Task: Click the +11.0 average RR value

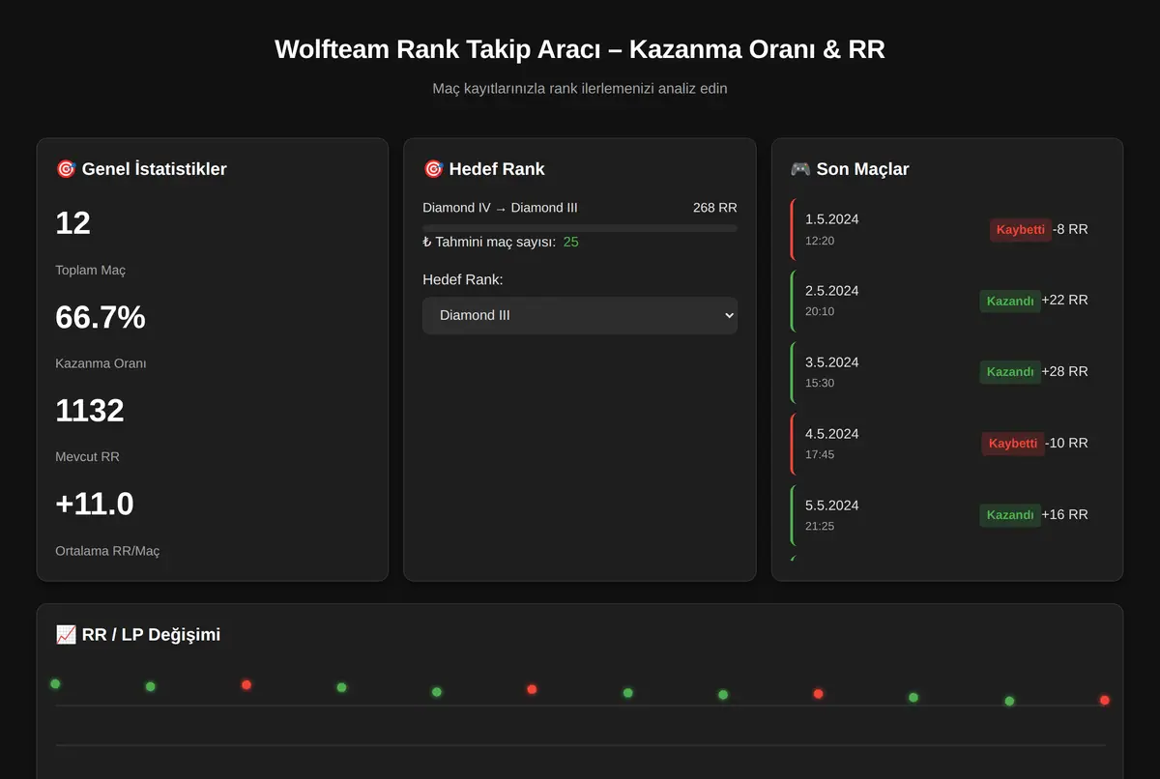Action: tap(95, 505)
